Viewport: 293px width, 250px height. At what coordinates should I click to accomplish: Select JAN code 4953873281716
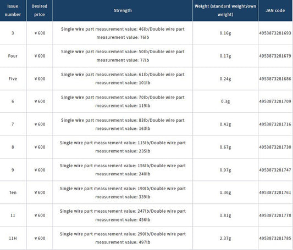tap(275, 124)
